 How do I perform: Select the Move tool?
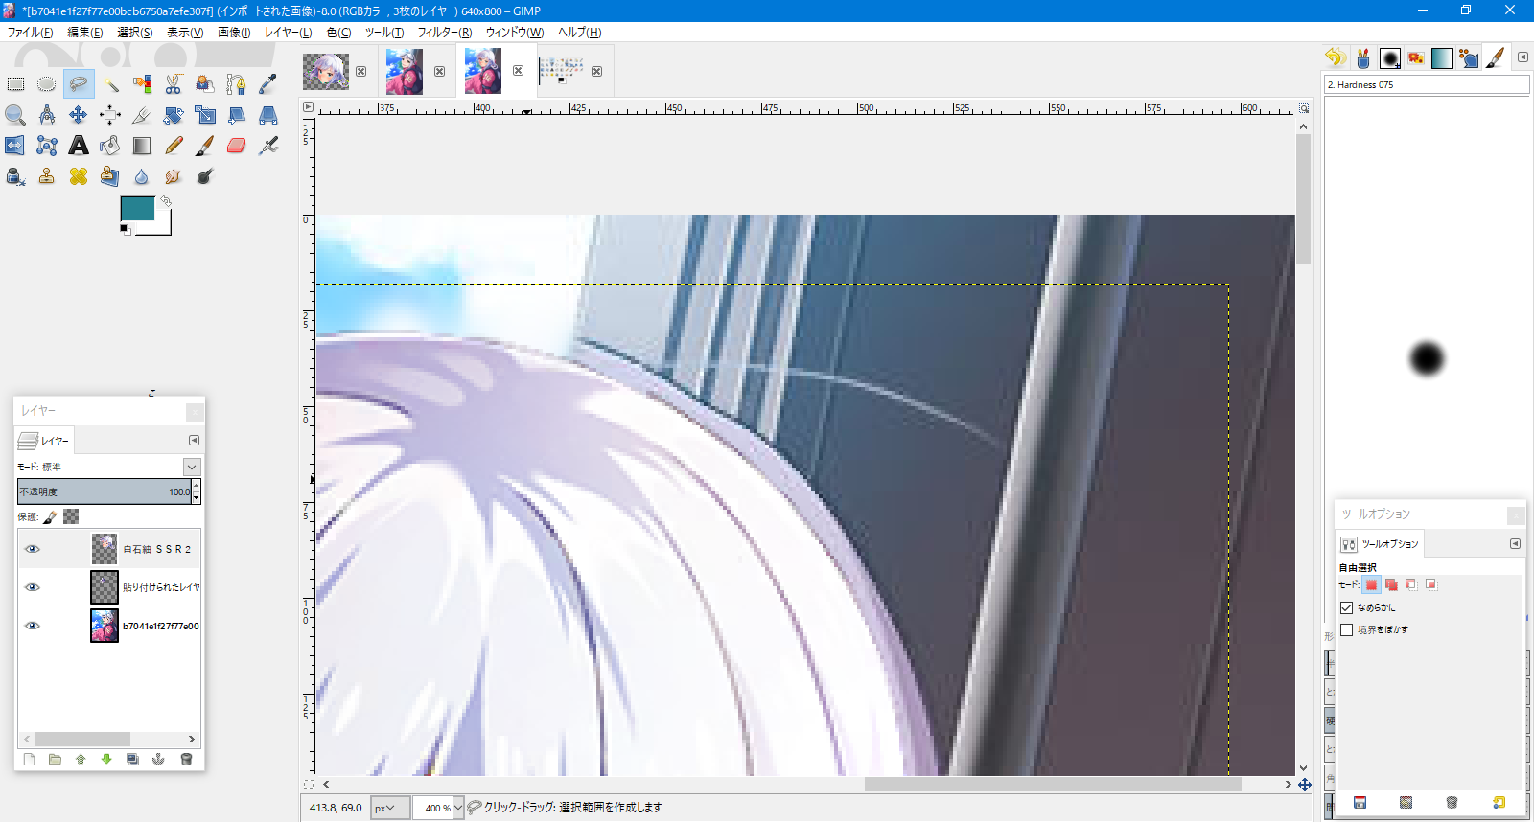(79, 115)
